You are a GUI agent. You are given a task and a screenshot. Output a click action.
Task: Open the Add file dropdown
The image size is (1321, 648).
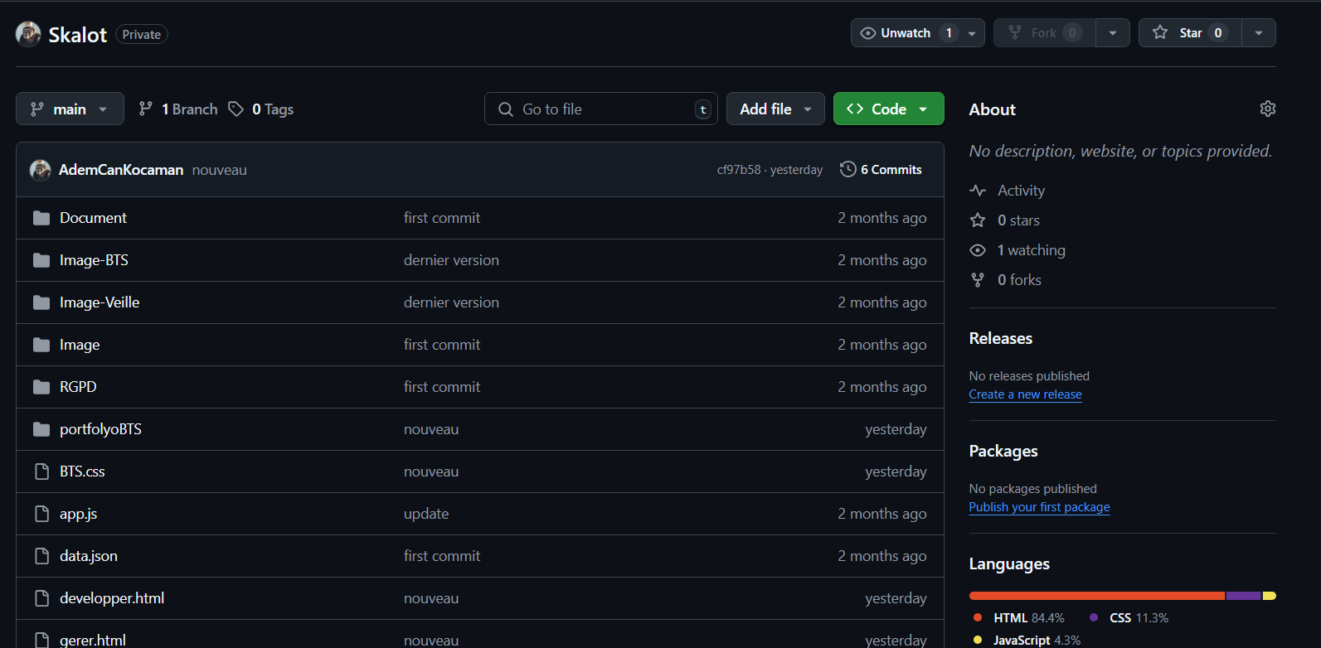coord(775,109)
